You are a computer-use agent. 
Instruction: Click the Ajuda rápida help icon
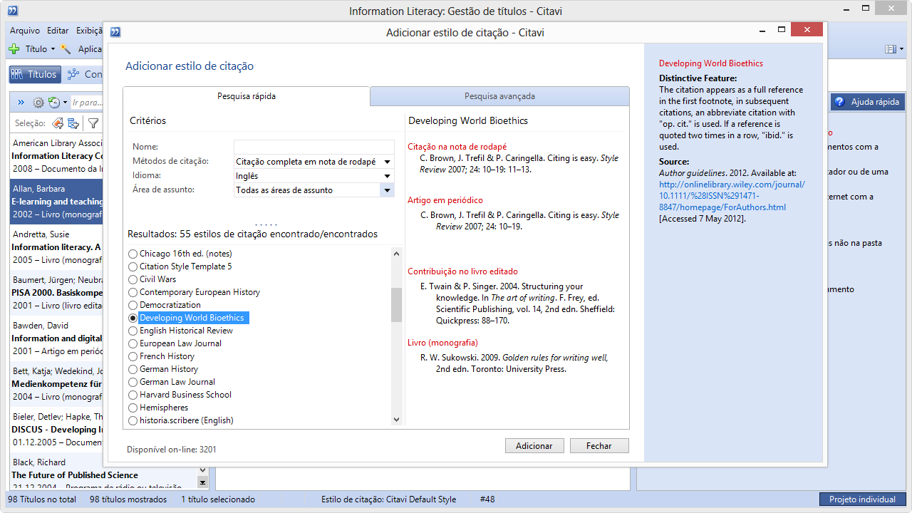pos(839,102)
